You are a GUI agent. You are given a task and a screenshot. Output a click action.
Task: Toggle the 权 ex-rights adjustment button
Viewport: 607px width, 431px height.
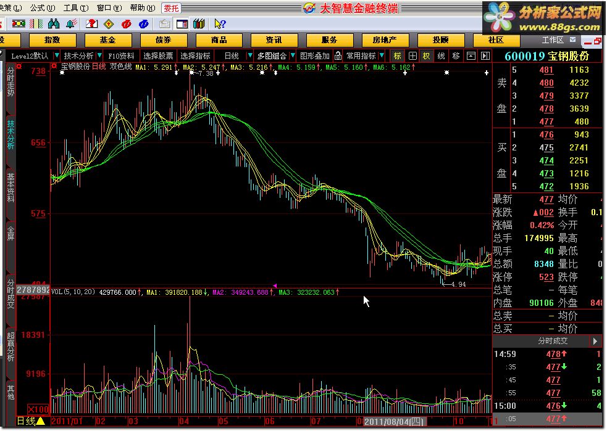click(426, 55)
